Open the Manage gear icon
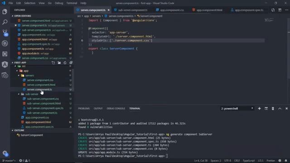The image size is (290, 163). tap(5, 153)
